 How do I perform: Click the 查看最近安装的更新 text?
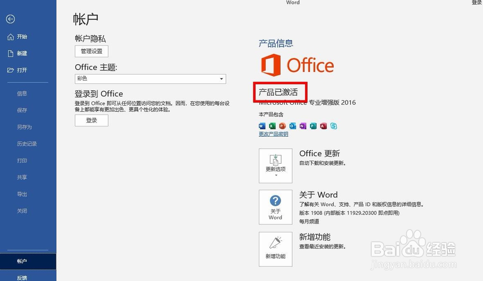(323, 247)
